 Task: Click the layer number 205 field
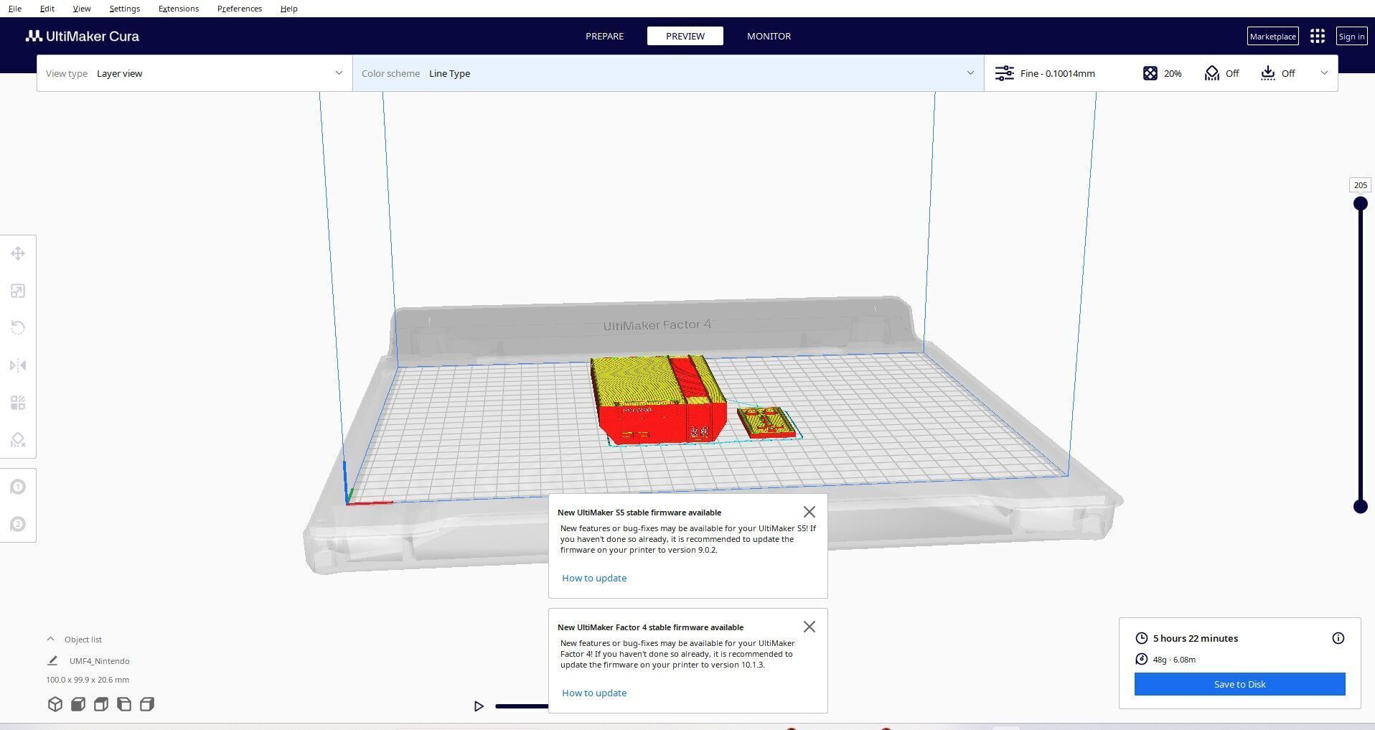(1360, 185)
